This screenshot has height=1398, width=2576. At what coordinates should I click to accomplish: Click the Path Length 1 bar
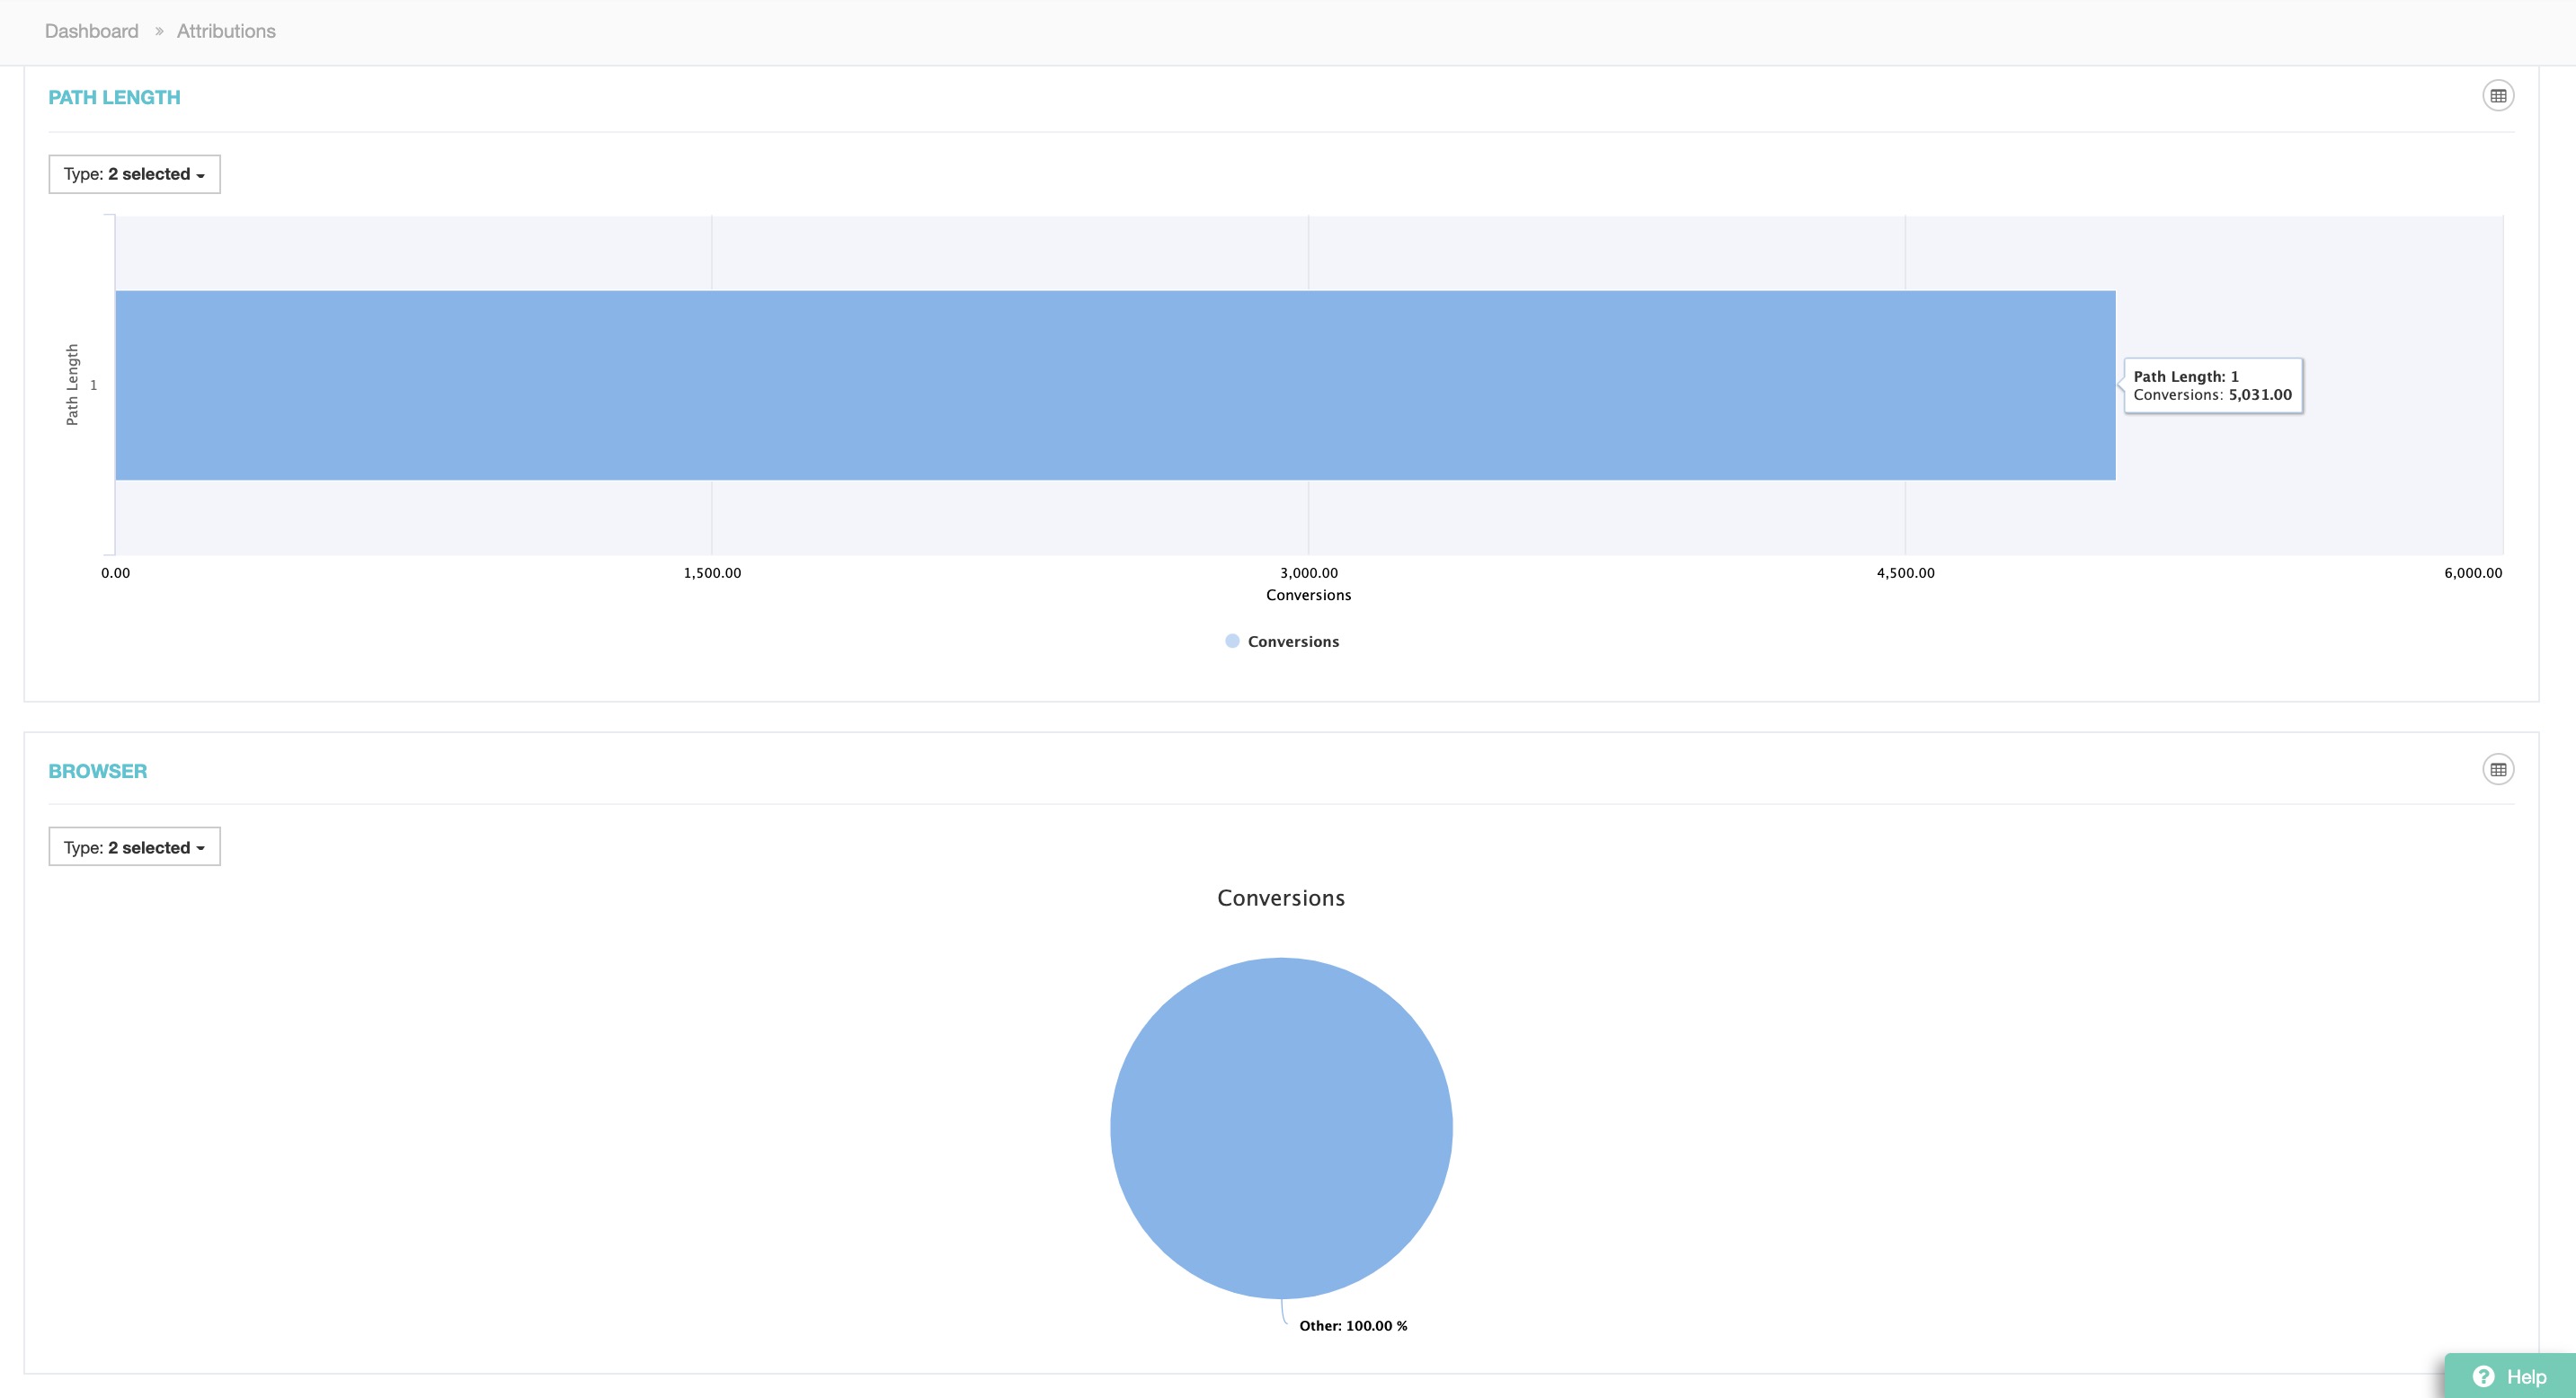point(1114,385)
